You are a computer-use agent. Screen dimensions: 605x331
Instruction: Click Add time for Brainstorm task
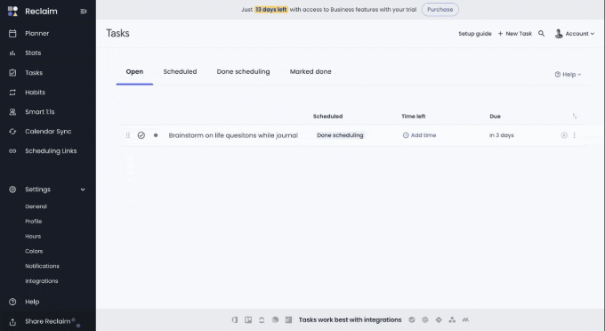coord(419,135)
